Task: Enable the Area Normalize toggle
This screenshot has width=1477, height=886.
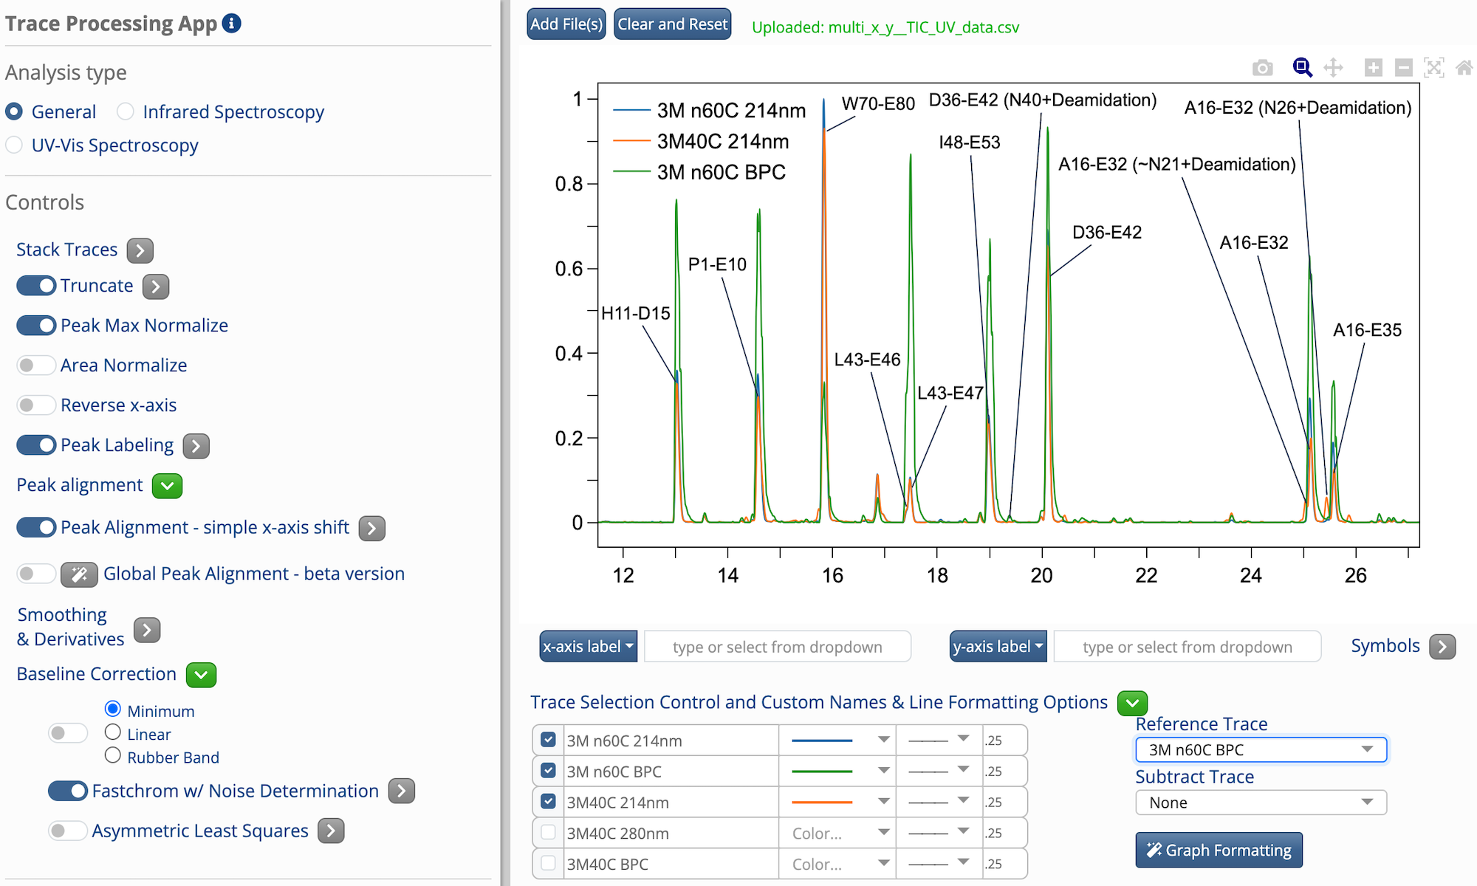Action: tap(36, 365)
